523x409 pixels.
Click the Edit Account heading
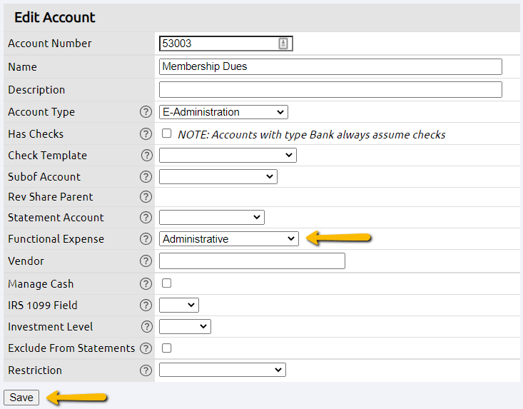(55, 17)
